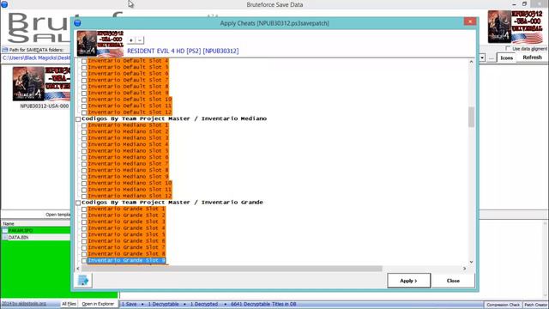
Task: Open the aldostools.org link in status bar
Action: pos(24,304)
